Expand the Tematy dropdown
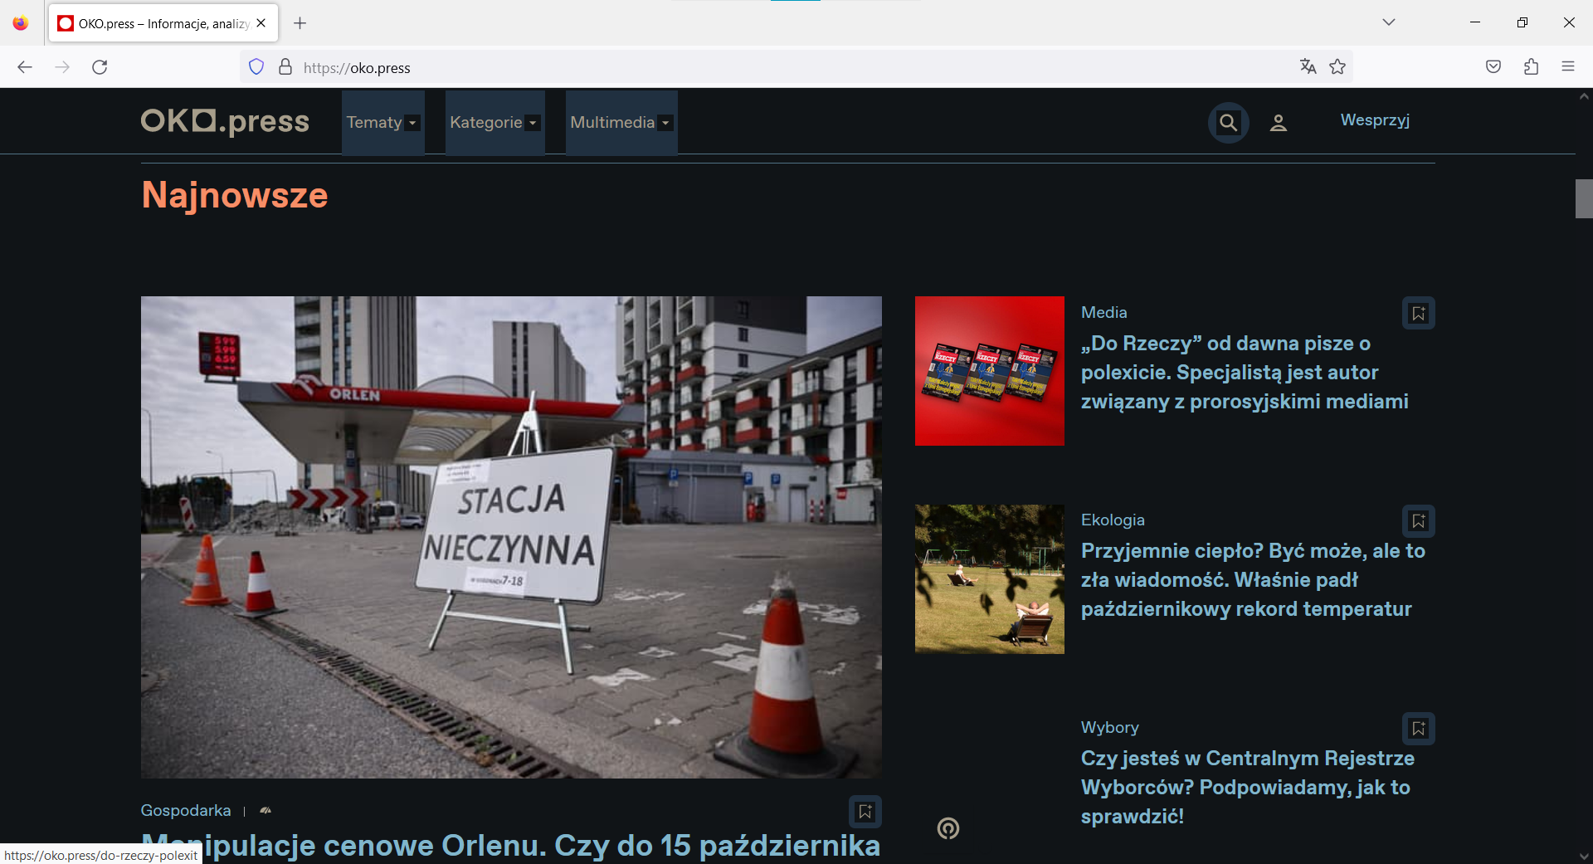1593x864 pixels. 382,122
